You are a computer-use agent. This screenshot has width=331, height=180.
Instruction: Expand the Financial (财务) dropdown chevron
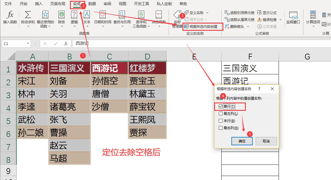(62, 26)
